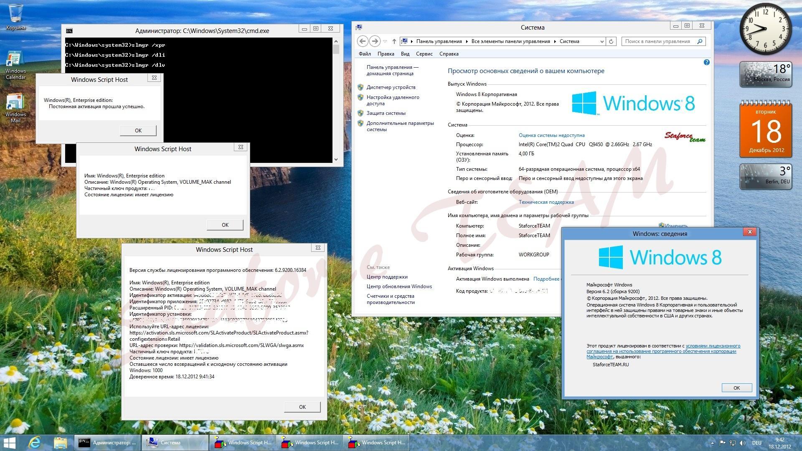Click the DEU language indicator
The height and width of the screenshot is (451, 802).
coord(756,443)
